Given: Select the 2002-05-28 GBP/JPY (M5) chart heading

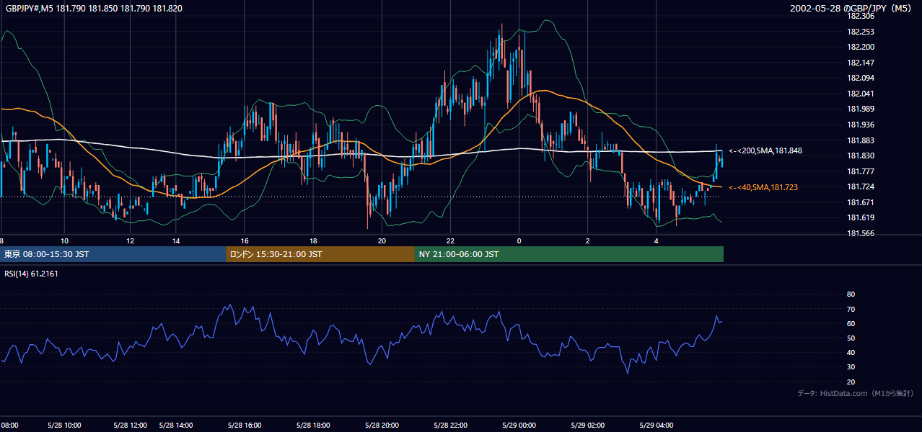Looking at the screenshot, I should click(x=851, y=9).
